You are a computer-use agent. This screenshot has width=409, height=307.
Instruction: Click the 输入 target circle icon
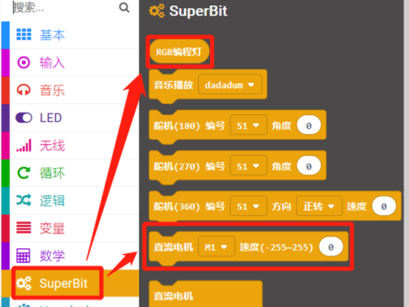click(24, 63)
